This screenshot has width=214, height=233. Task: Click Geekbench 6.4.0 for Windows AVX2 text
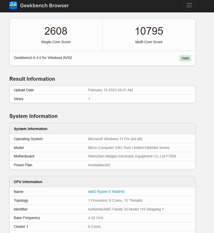[x=43, y=58]
